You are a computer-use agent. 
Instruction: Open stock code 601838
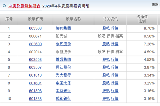click(x=35, y=99)
